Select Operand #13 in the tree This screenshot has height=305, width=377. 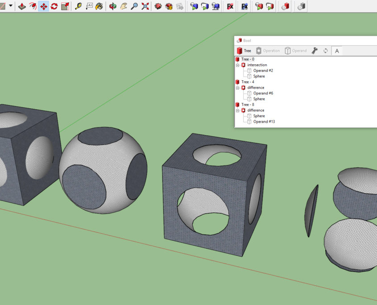tap(264, 122)
